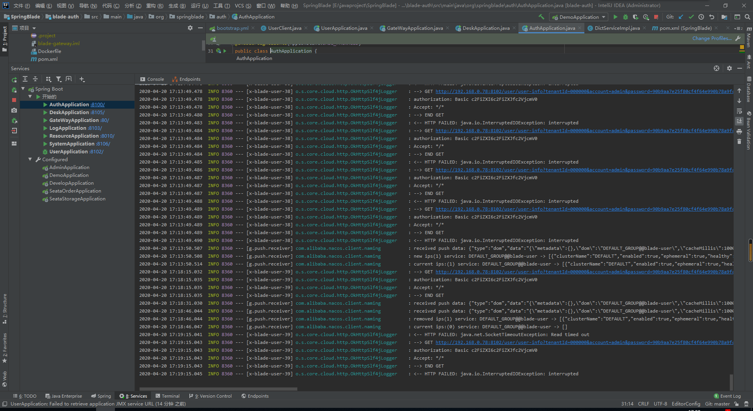This screenshot has width=753, height=411.
Task: Open the DemoApplication run configuration dropdown
Action: tap(579, 17)
